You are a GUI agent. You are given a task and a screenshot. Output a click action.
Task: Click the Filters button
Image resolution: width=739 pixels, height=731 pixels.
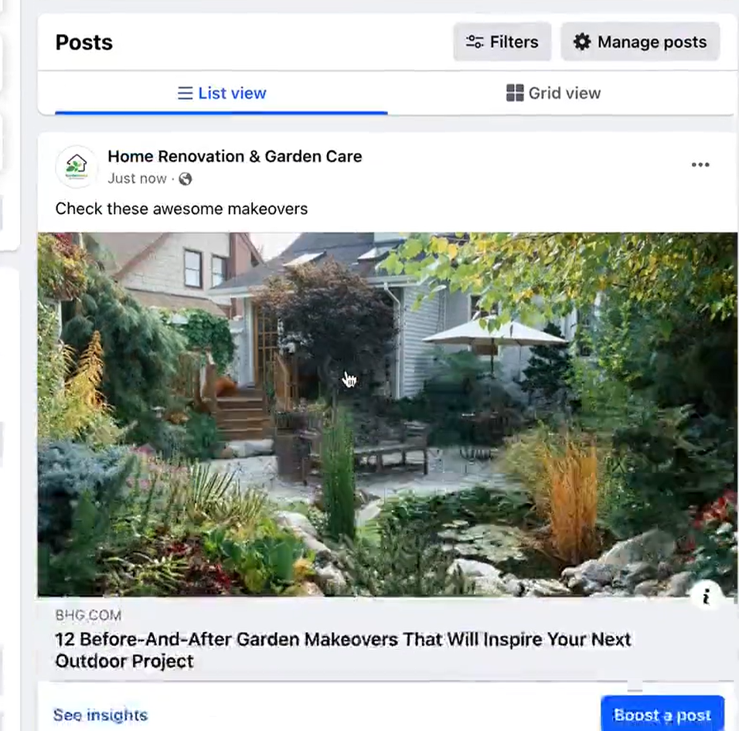pyautogui.click(x=502, y=42)
